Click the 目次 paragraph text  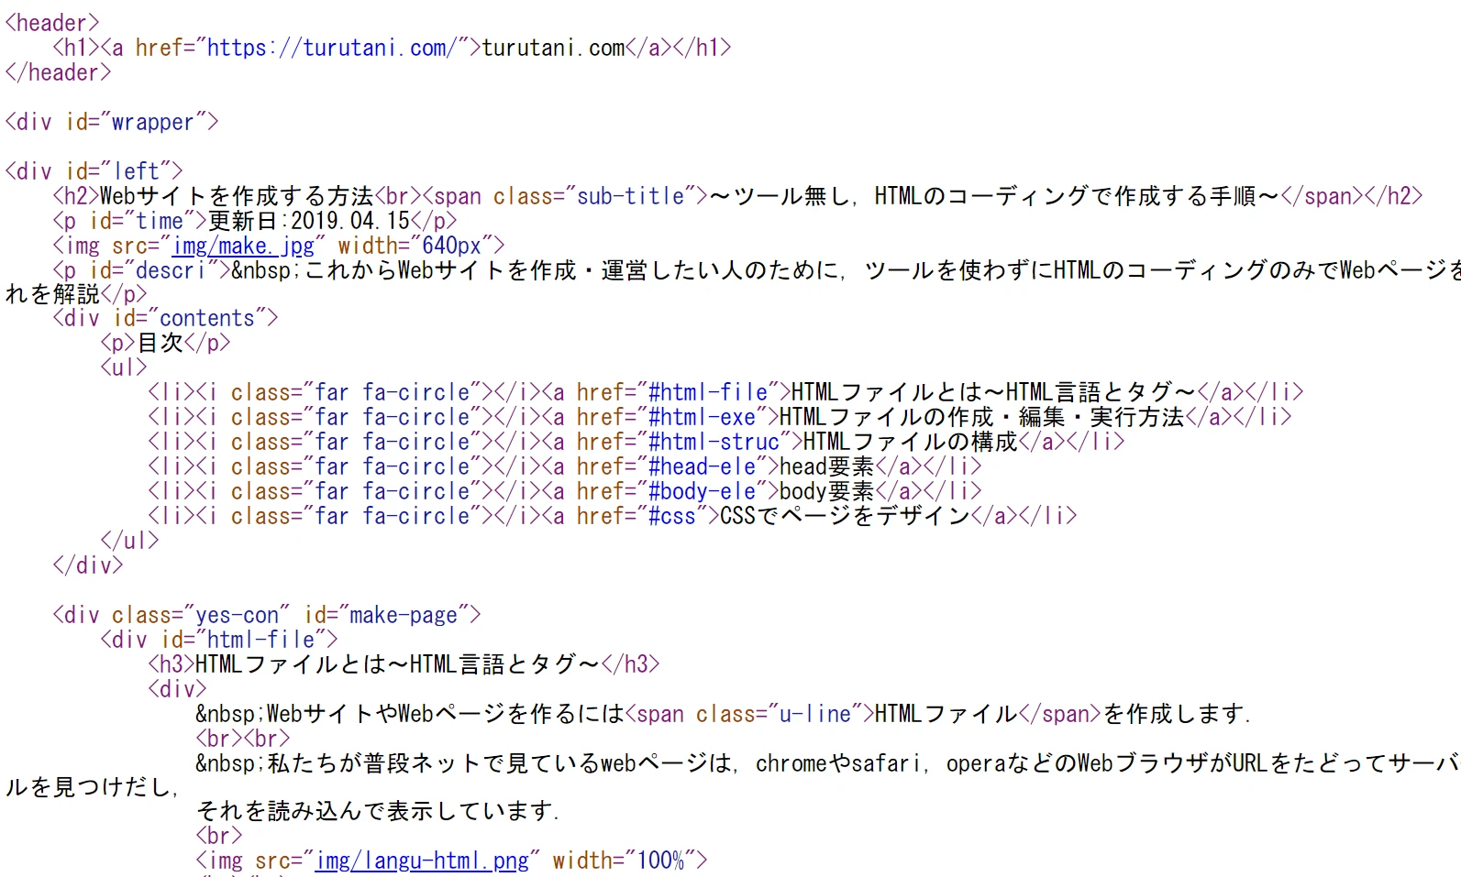click(160, 344)
